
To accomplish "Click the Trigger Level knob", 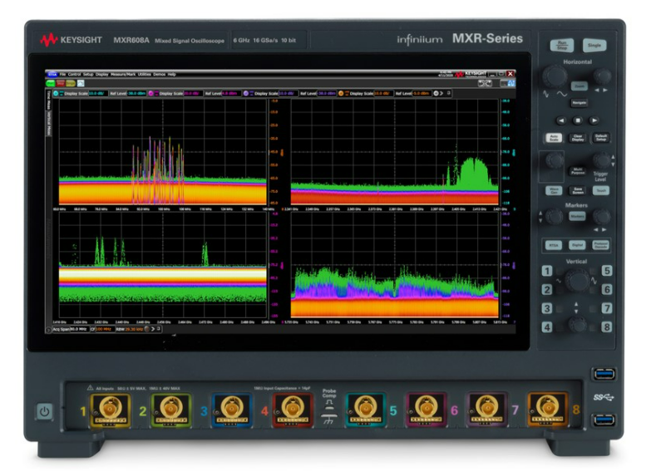I will pos(602,160).
